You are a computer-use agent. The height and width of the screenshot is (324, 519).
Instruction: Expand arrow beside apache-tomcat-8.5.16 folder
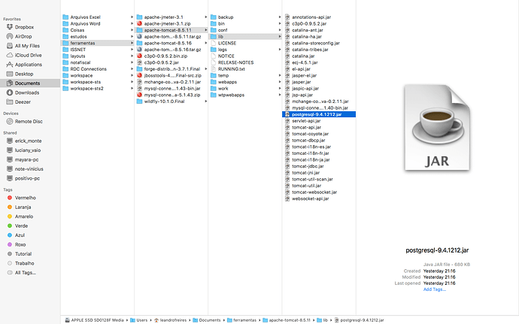[x=205, y=43]
